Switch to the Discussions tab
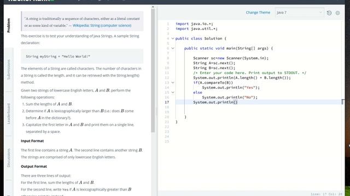 pos(9,157)
